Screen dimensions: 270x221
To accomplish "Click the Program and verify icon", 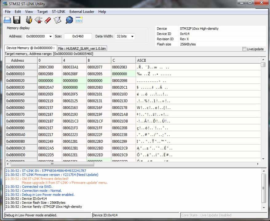I will [57, 20].
